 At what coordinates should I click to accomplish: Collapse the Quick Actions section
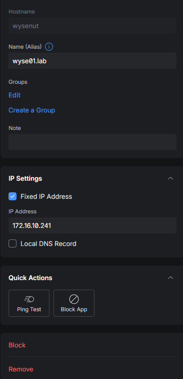pyautogui.click(x=170, y=278)
